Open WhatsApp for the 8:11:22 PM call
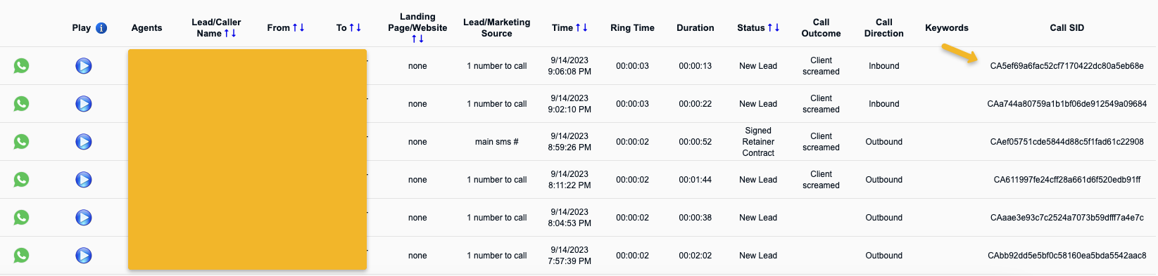Screen dimensions: 1158x276 [x=22, y=180]
